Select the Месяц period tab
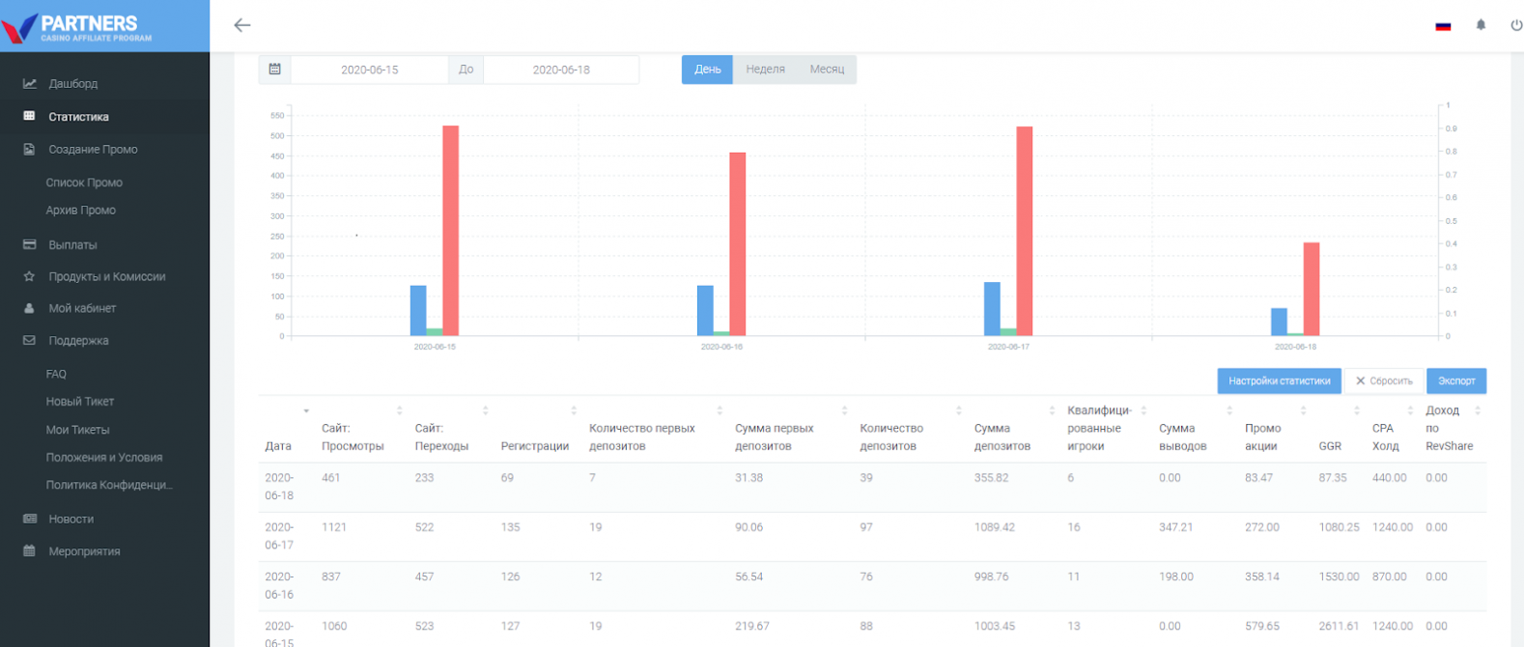 coord(827,70)
